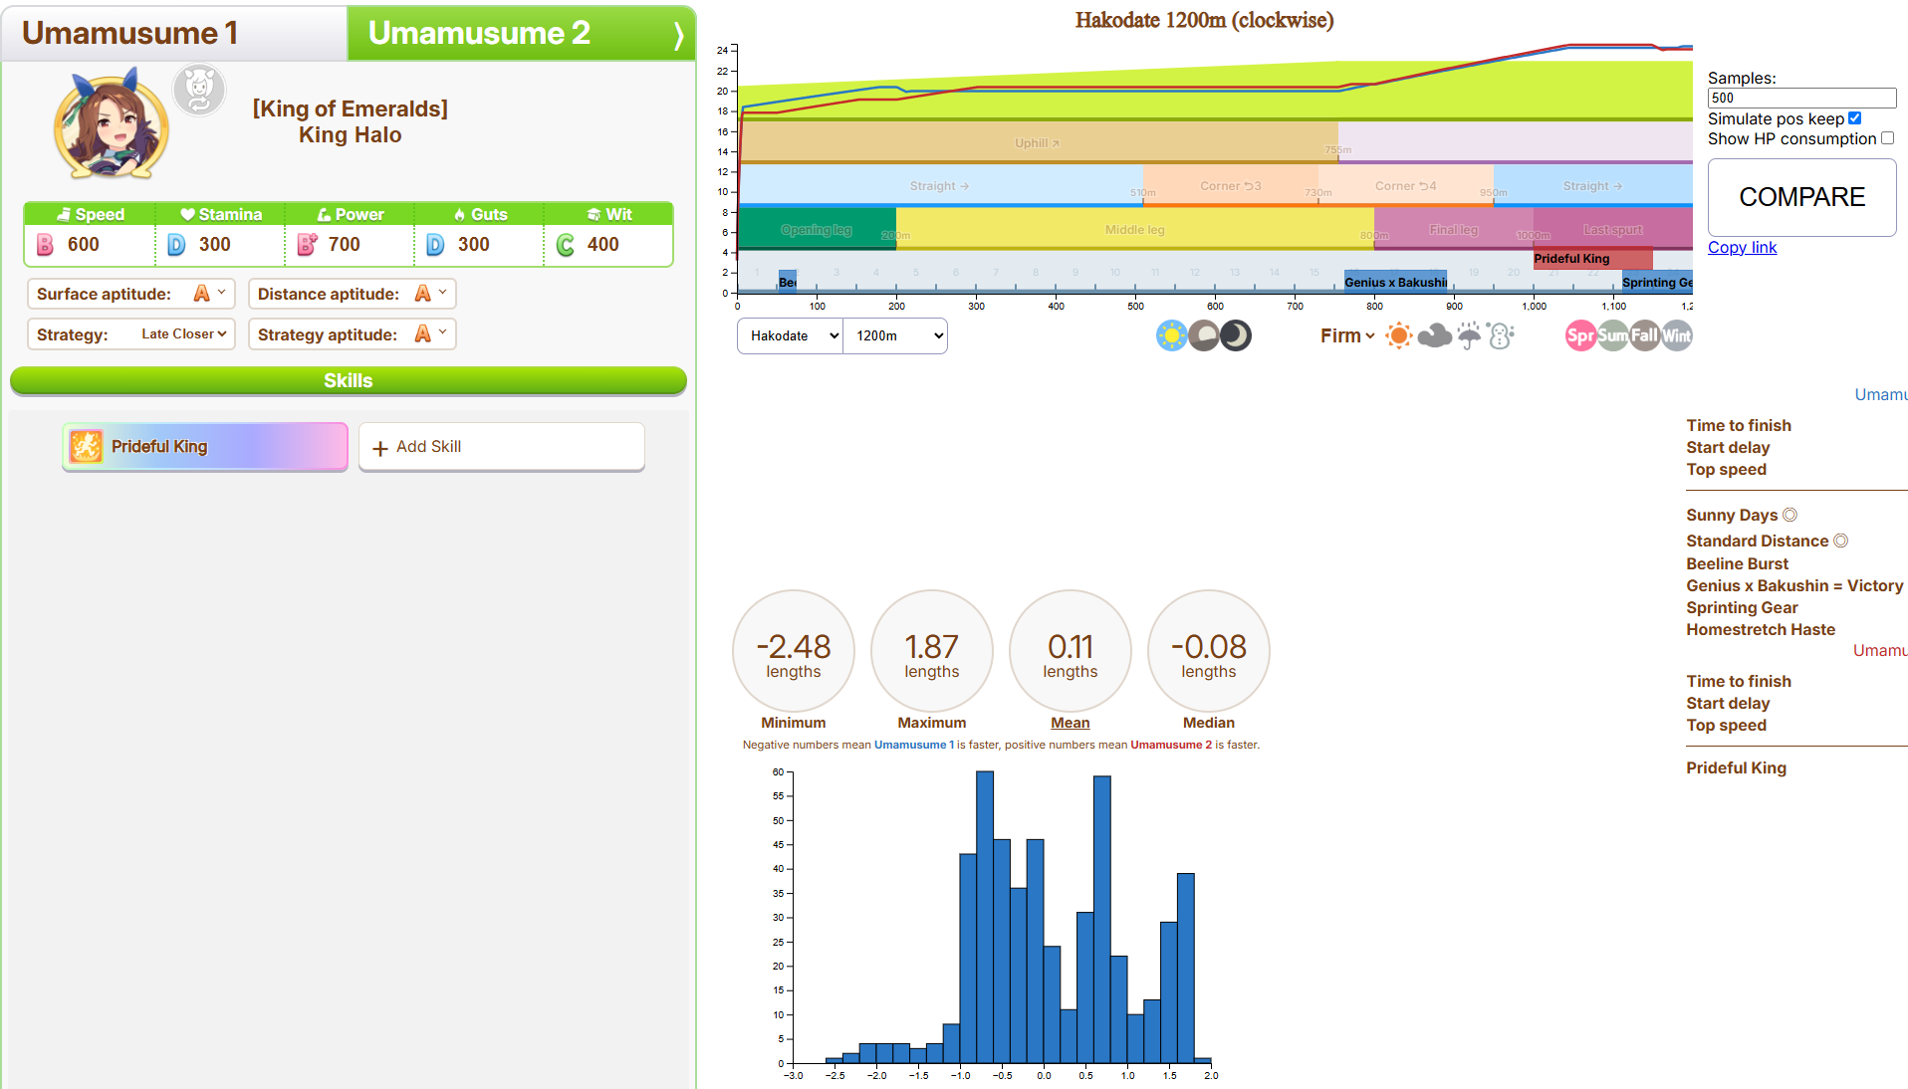Click the Power rank B+ icon
This screenshot has height=1089, width=1908.
[307, 245]
